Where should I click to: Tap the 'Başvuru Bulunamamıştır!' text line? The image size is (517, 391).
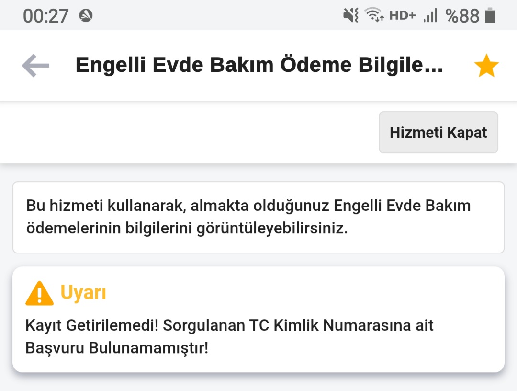[117, 348]
